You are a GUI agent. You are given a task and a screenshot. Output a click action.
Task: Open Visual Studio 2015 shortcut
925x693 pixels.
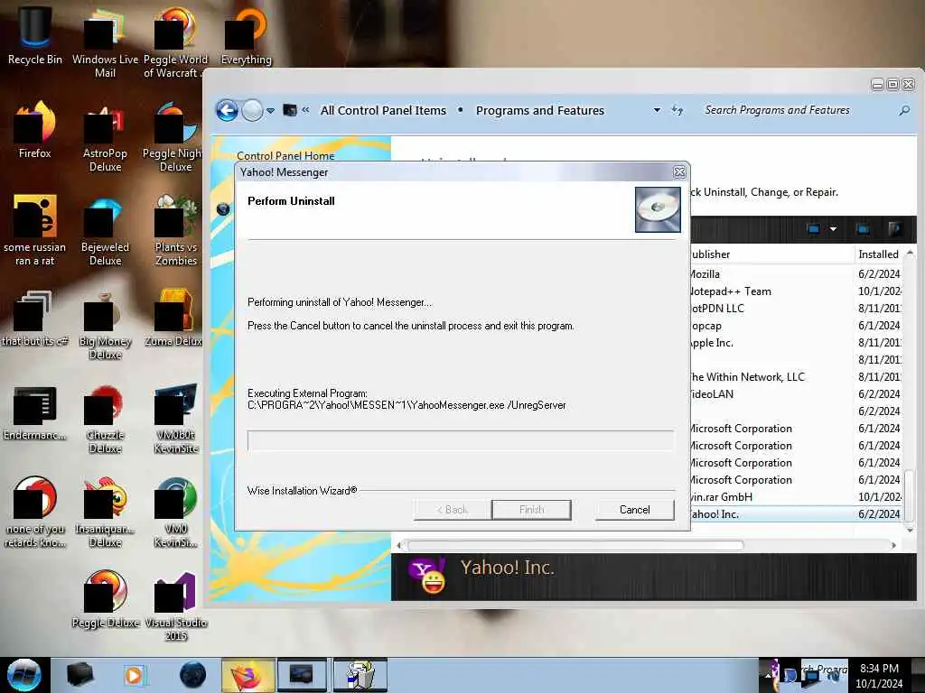tap(175, 607)
